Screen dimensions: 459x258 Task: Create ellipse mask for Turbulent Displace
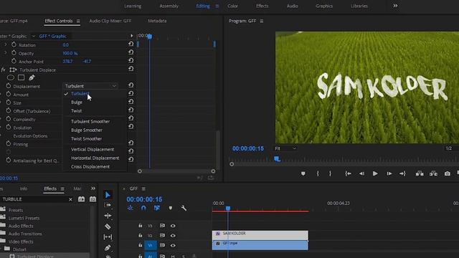(11, 77)
